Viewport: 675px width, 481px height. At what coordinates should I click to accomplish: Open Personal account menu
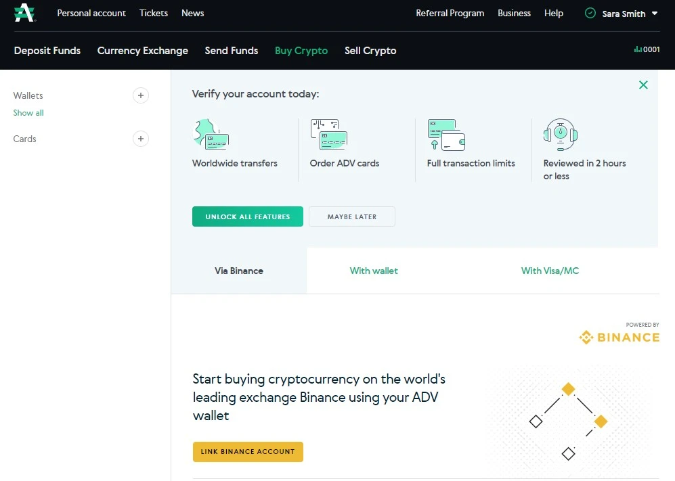click(x=91, y=14)
